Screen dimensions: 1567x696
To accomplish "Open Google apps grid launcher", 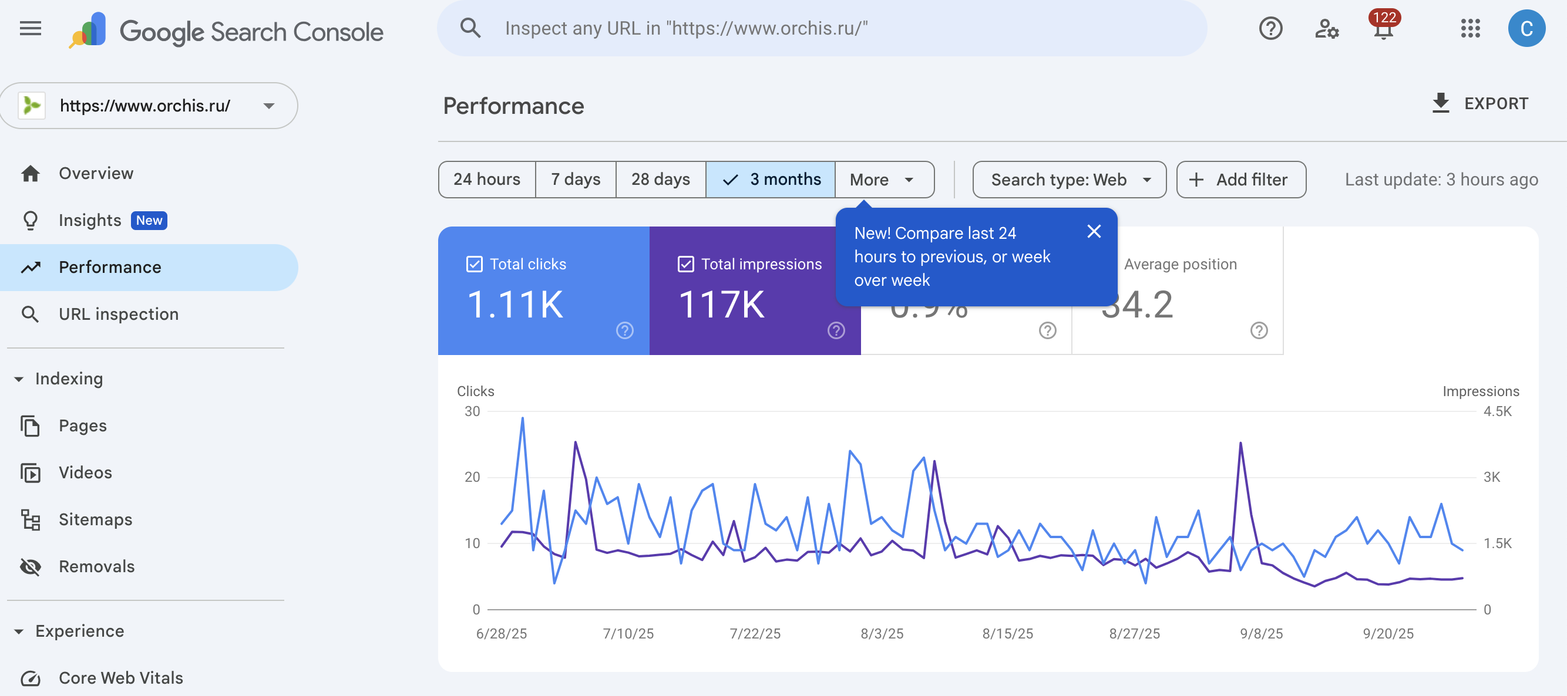I will (x=1470, y=29).
